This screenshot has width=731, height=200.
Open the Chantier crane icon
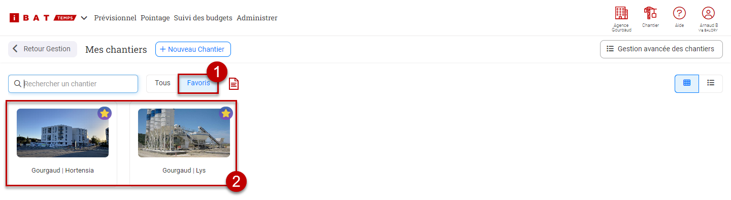[x=650, y=13]
